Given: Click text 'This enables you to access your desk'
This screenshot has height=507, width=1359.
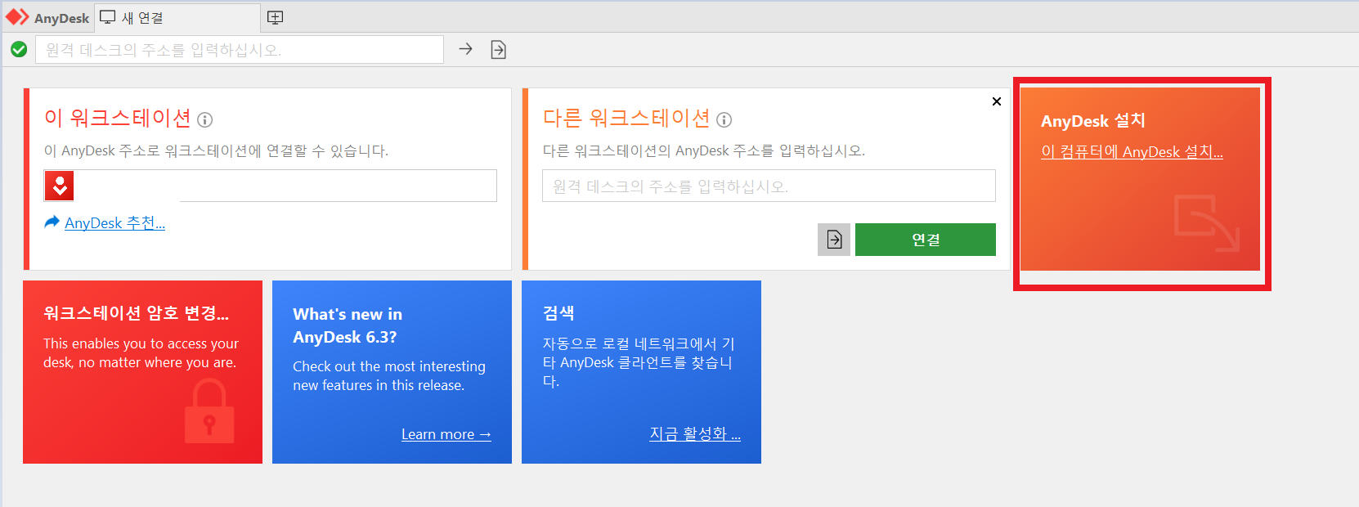Looking at the screenshot, I should point(141,352).
